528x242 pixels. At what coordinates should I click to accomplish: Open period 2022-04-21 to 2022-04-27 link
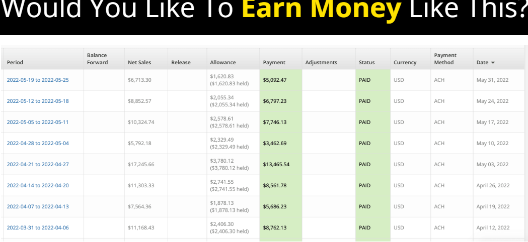click(x=38, y=164)
